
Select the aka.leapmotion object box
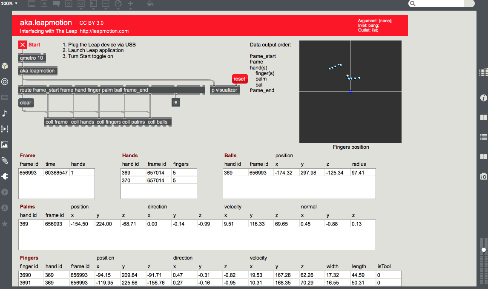pos(37,71)
